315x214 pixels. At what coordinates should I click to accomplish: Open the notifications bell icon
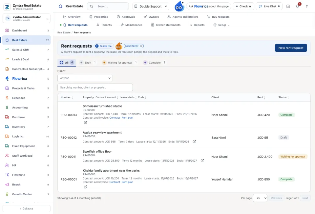(298, 6)
